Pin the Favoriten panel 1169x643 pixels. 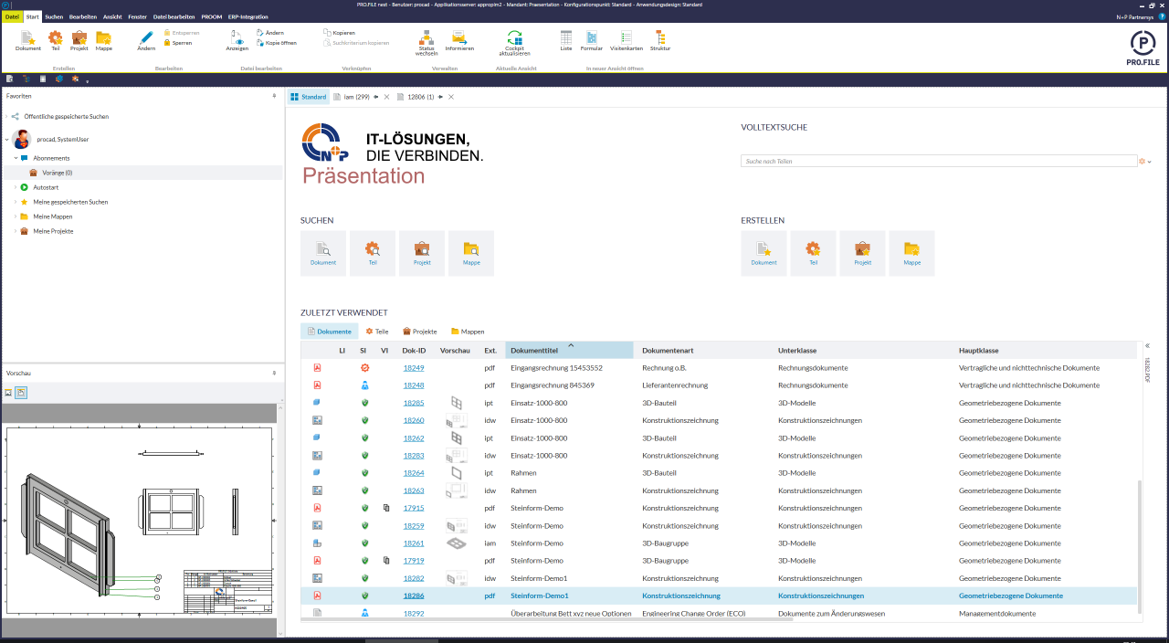tap(274, 96)
